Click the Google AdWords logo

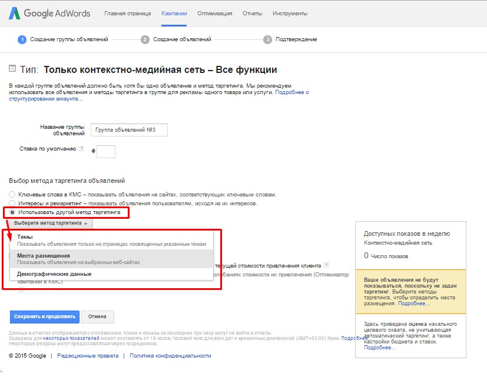coord(49,14)
